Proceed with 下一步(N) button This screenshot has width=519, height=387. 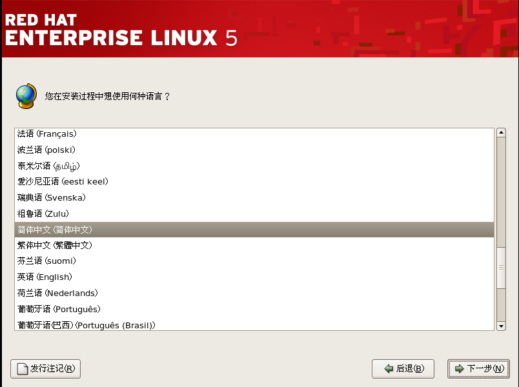point(478,369)
